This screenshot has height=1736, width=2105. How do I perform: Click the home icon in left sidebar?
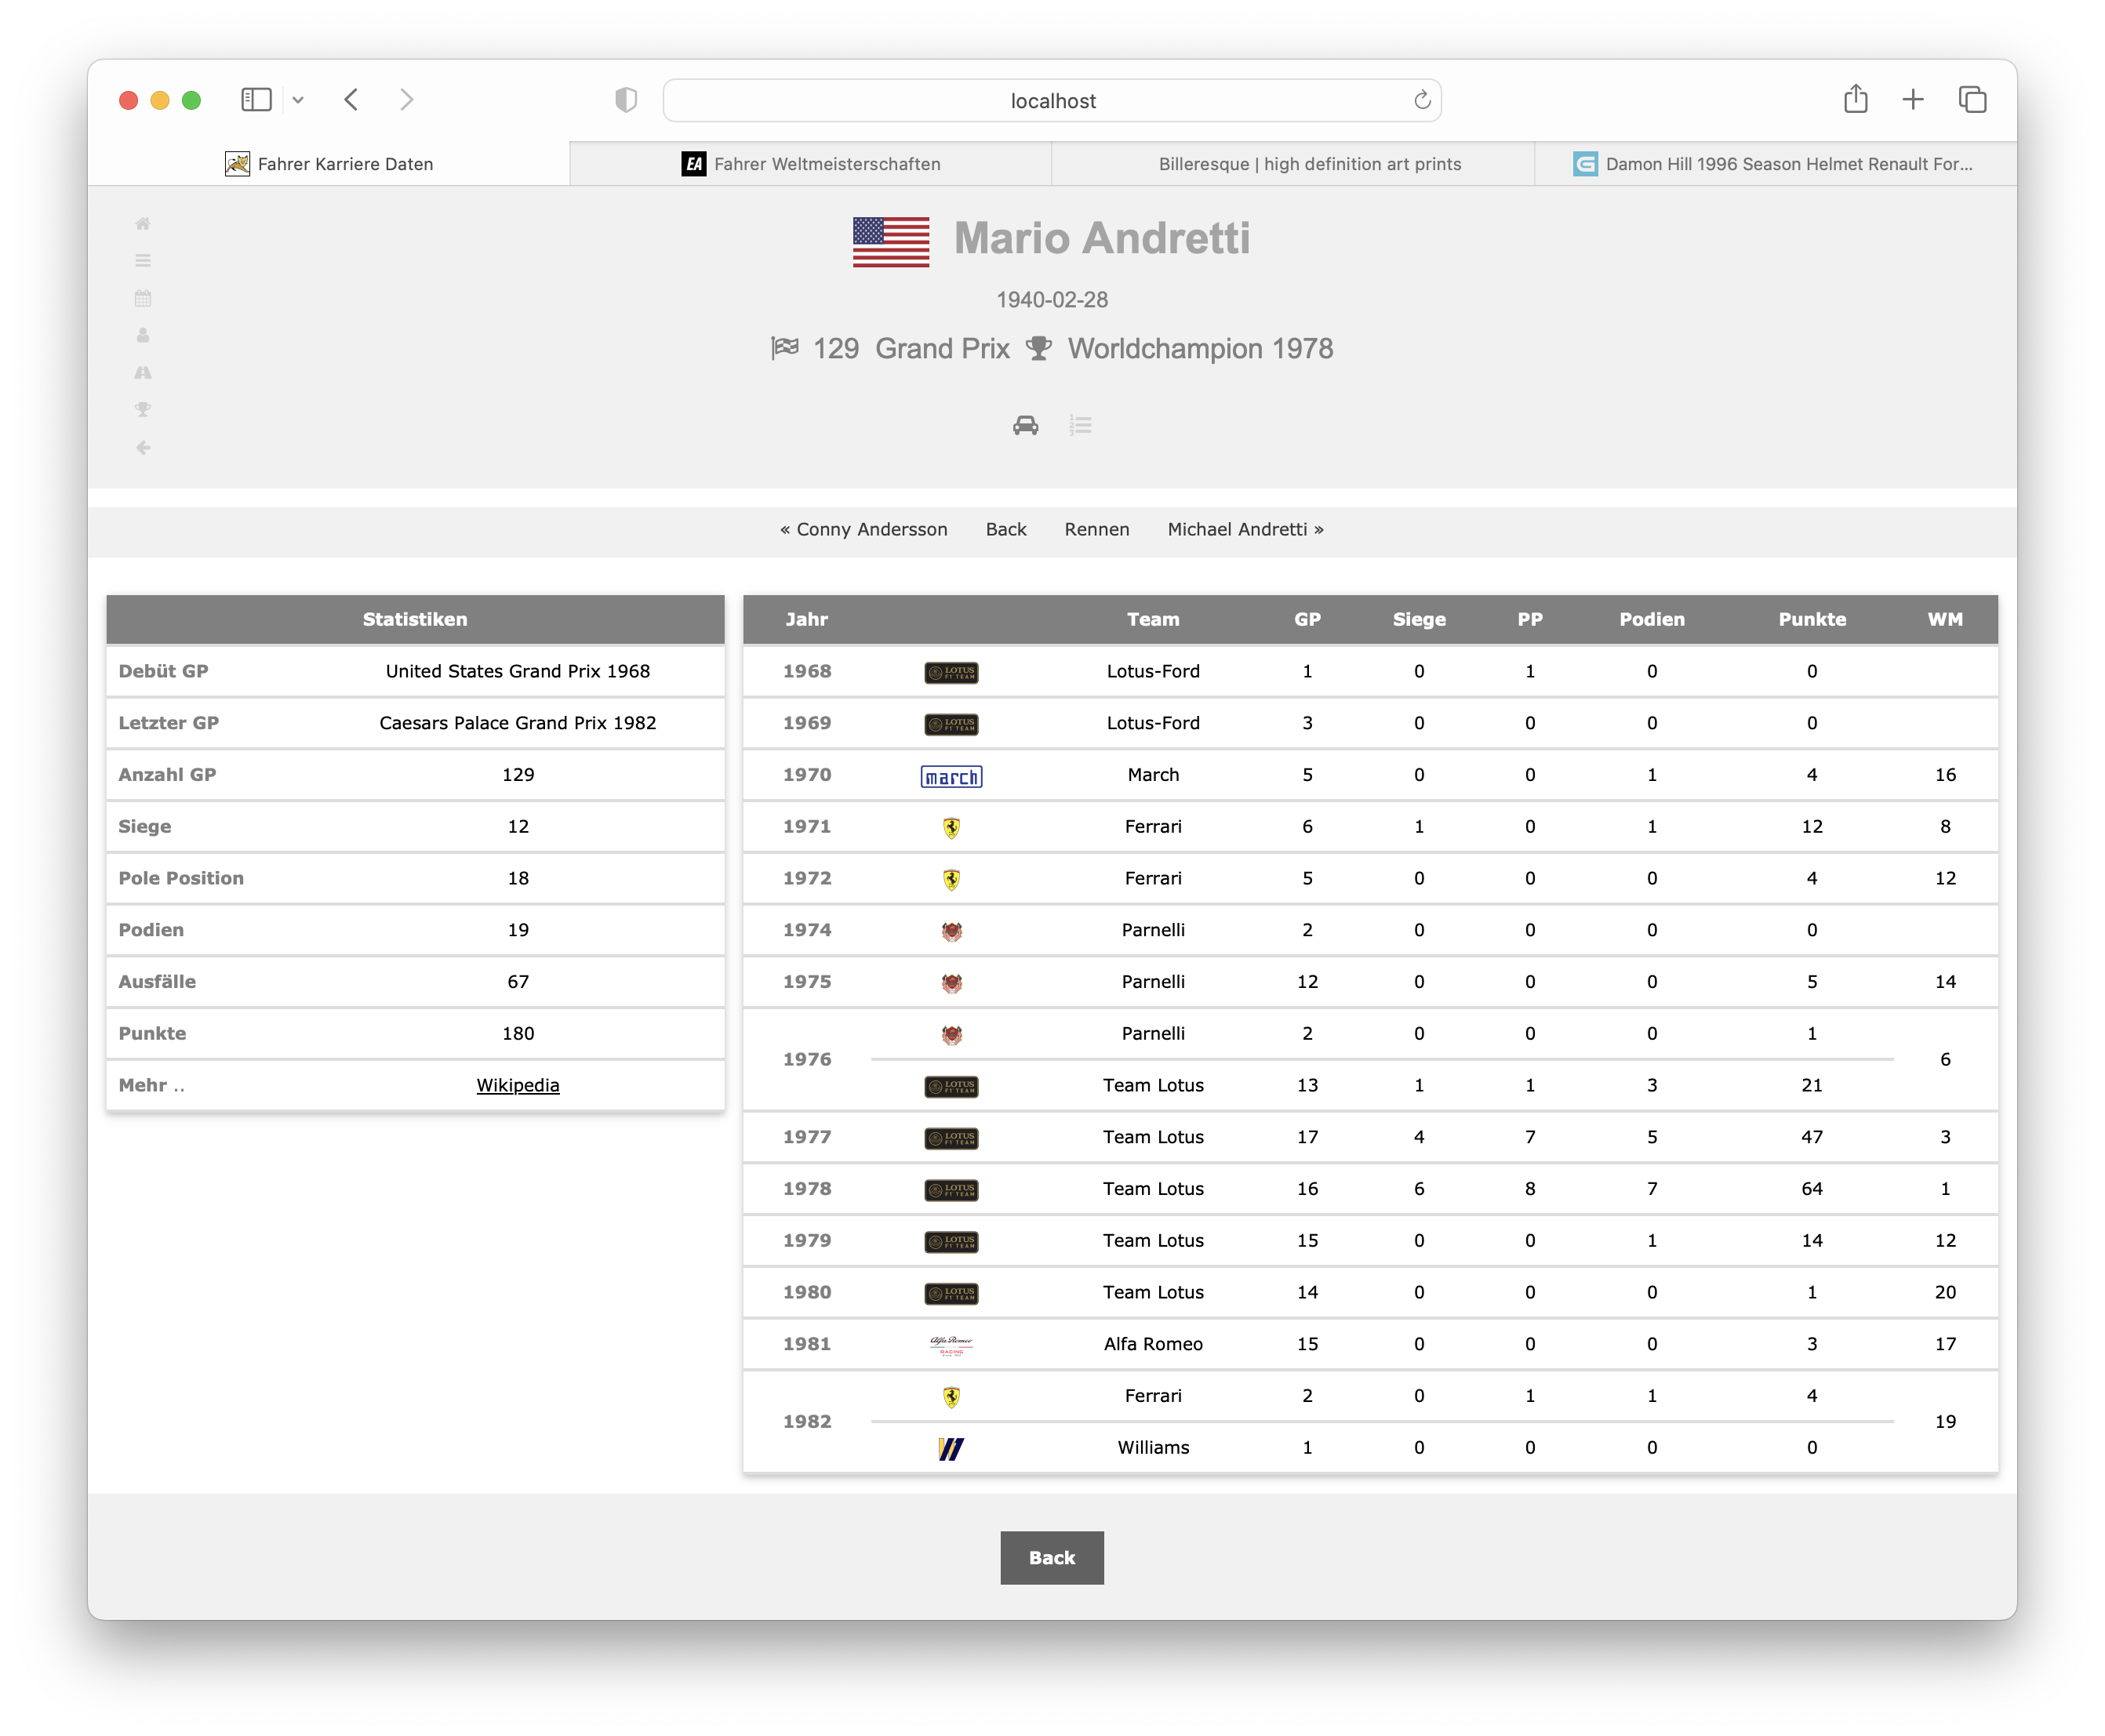tap(143, 224)
